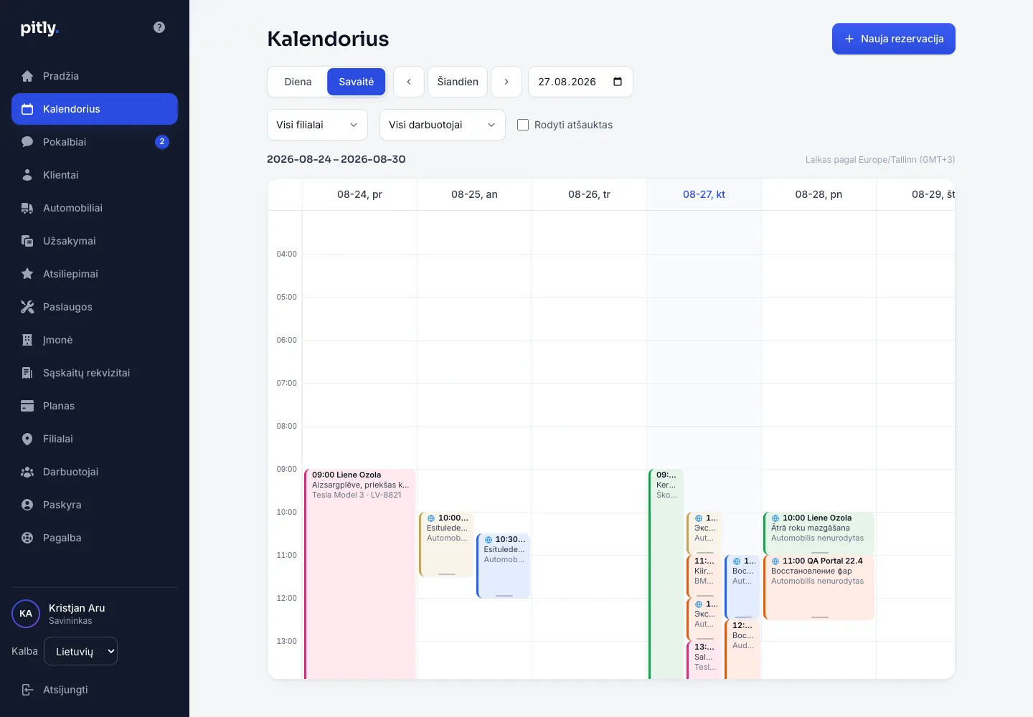This screenshot has width=1033, height=717.
Task: Open Filialai location pin icon
Action: (x=27, y=439)
